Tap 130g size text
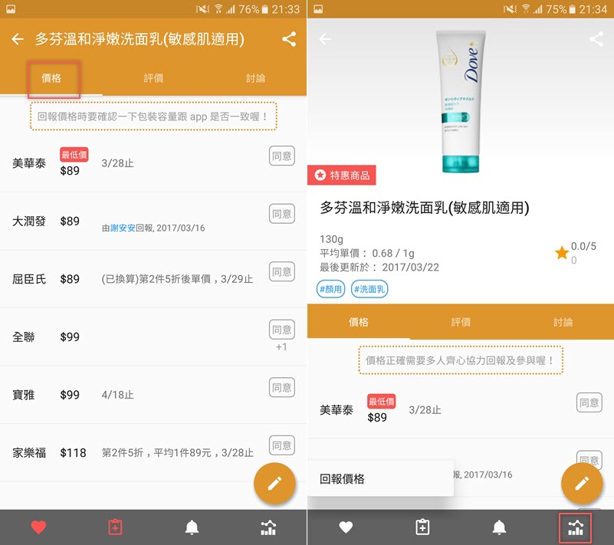This screenshot has height=545, width=614. point(331,239)
